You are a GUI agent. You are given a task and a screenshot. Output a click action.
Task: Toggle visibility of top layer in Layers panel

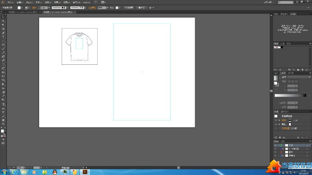tap(275, 145)
